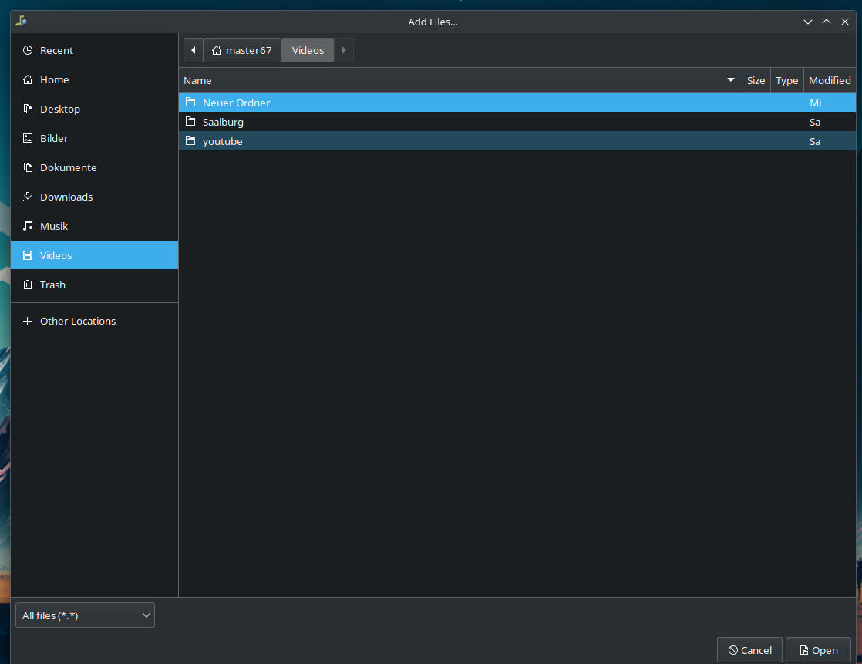862x664 pixels.
Task: Click the Name sort direction arrow
Action: [731, 80]
